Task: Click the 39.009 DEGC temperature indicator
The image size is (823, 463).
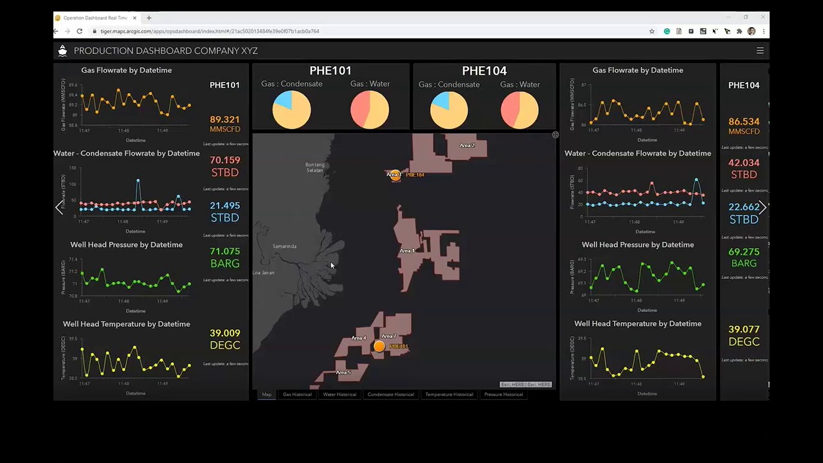Action: 225,339
